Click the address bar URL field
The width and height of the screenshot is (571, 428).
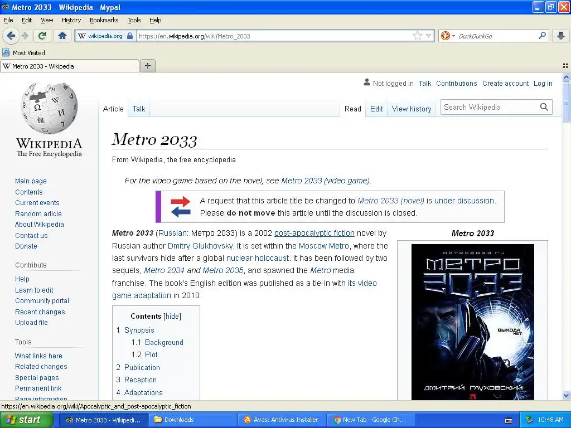[275, 36]
